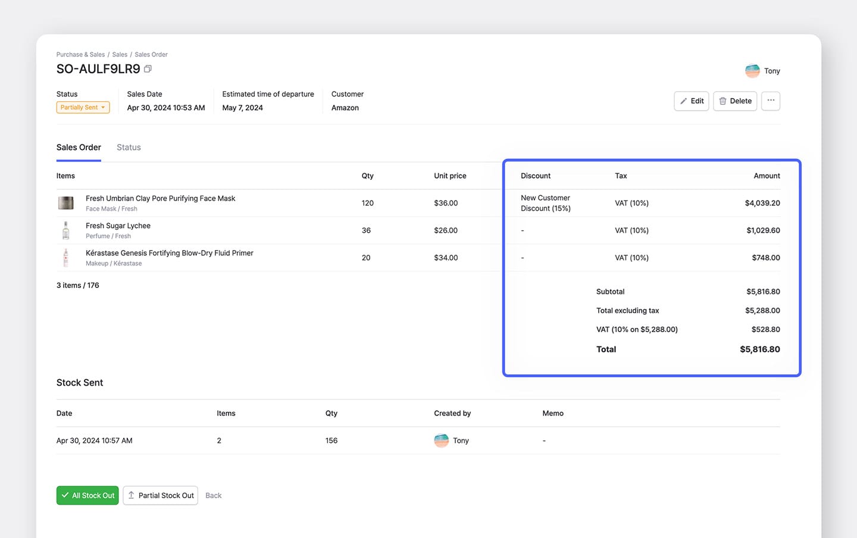Switch to the Status tab
This screenshot has height=538, width=857.
tap(129, 148)
